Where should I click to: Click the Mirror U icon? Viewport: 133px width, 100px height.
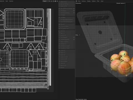point(59,31)
